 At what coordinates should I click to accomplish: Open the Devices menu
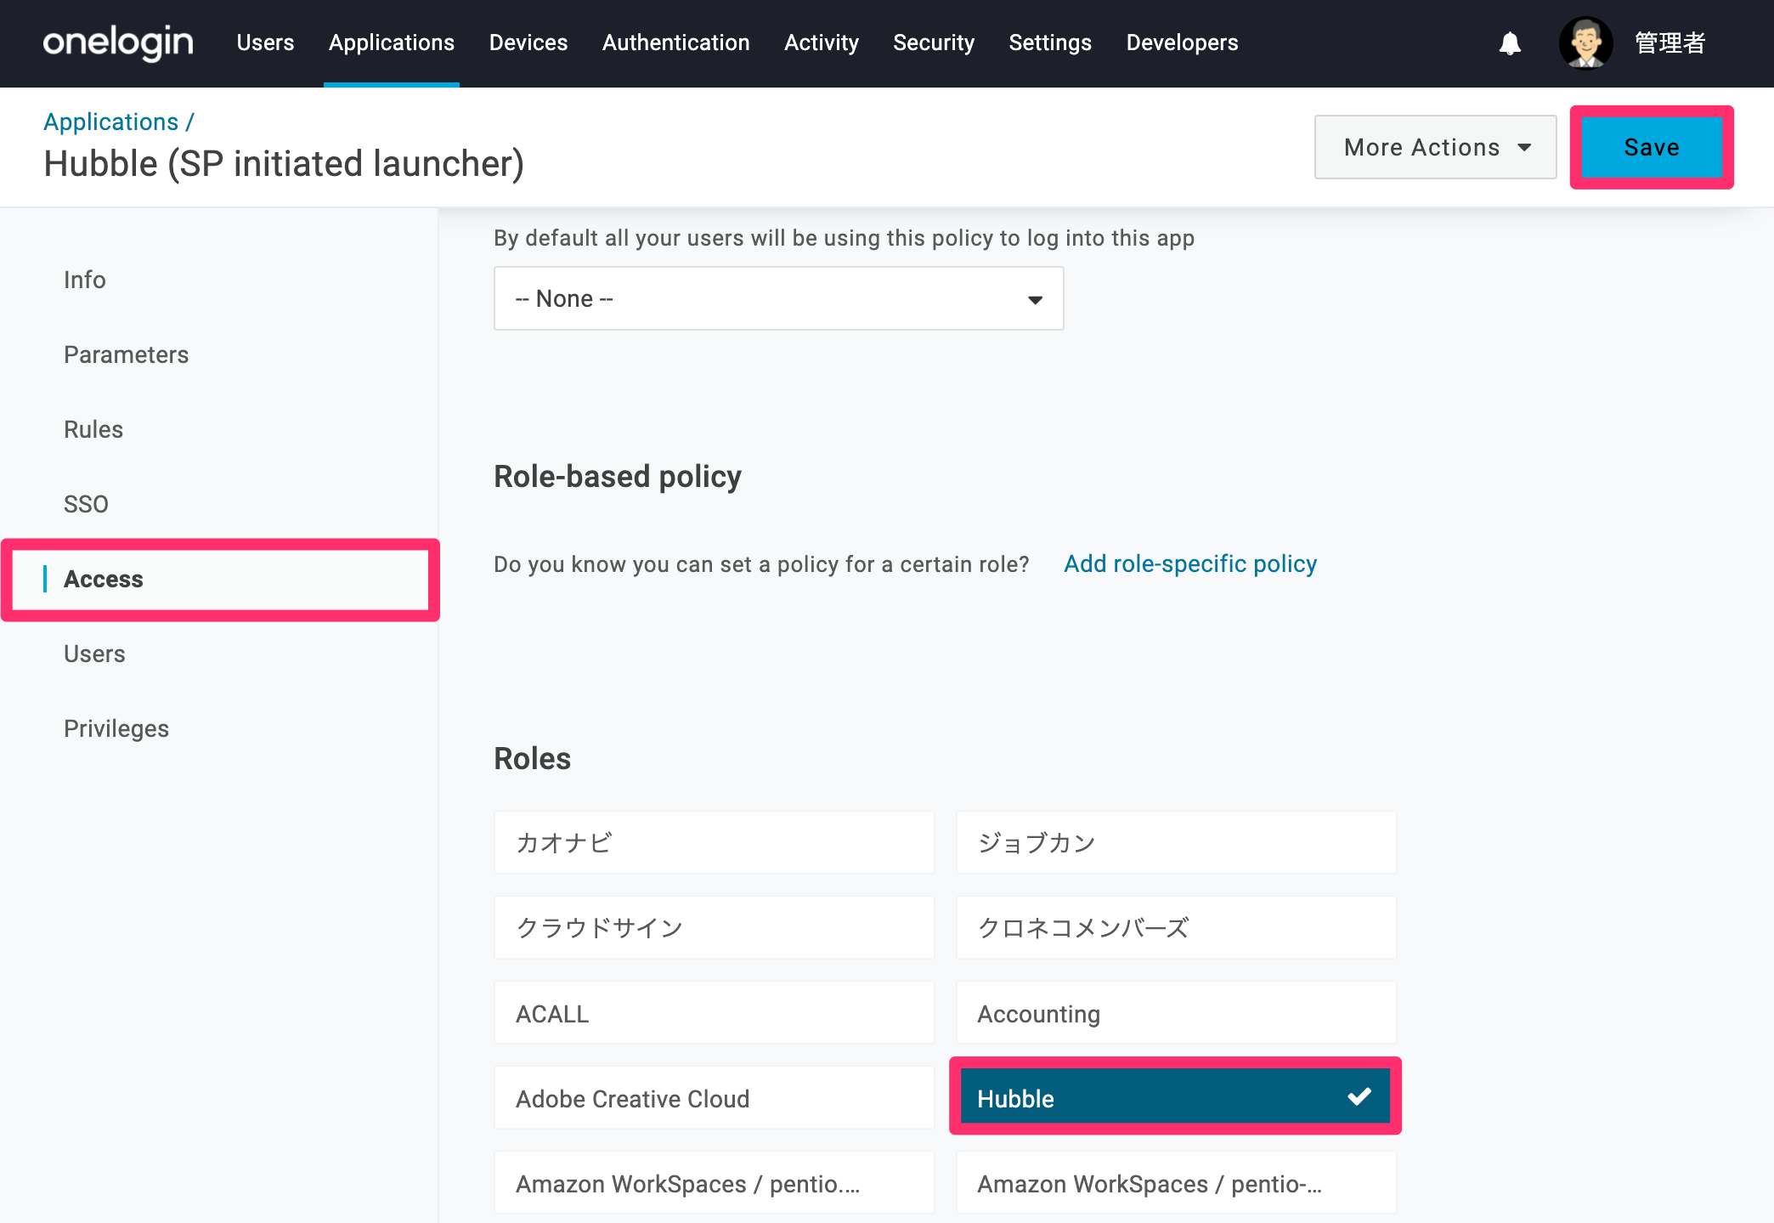tap(528, 42)
